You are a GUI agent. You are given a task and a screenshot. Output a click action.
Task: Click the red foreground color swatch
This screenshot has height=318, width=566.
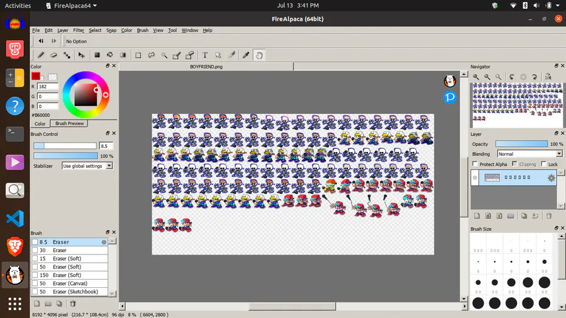point(35,75)
